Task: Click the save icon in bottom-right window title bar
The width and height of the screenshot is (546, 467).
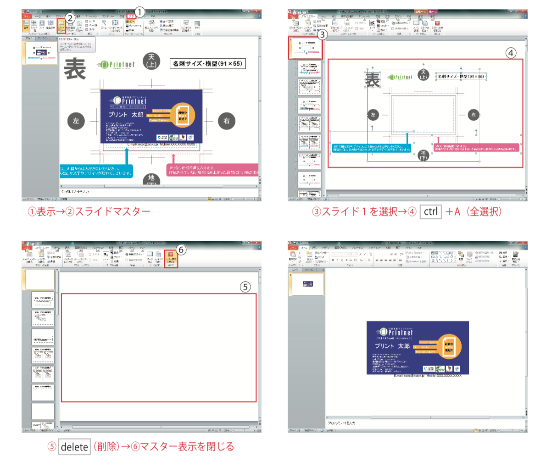Action: [x=295, y=243]
